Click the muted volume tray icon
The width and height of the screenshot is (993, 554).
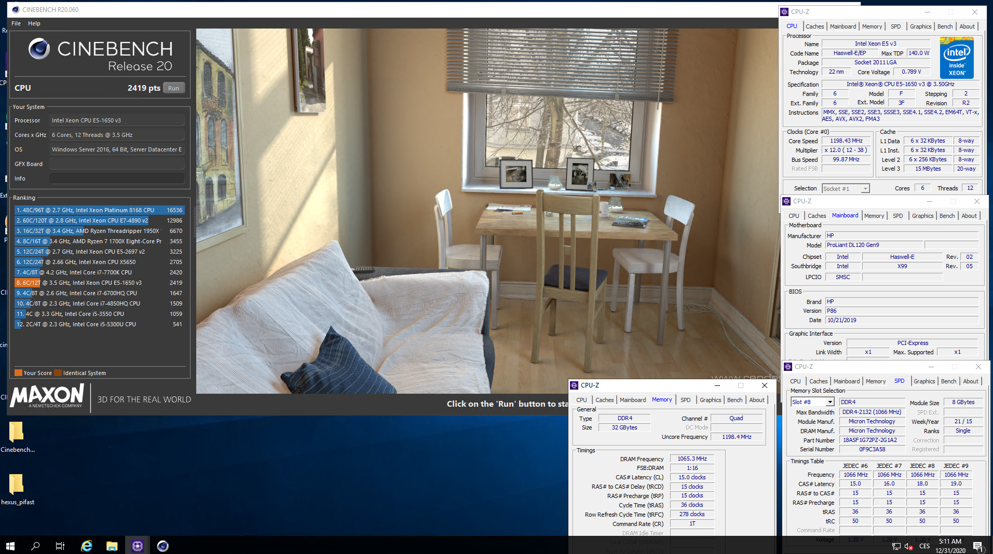[x=909, y=546]
